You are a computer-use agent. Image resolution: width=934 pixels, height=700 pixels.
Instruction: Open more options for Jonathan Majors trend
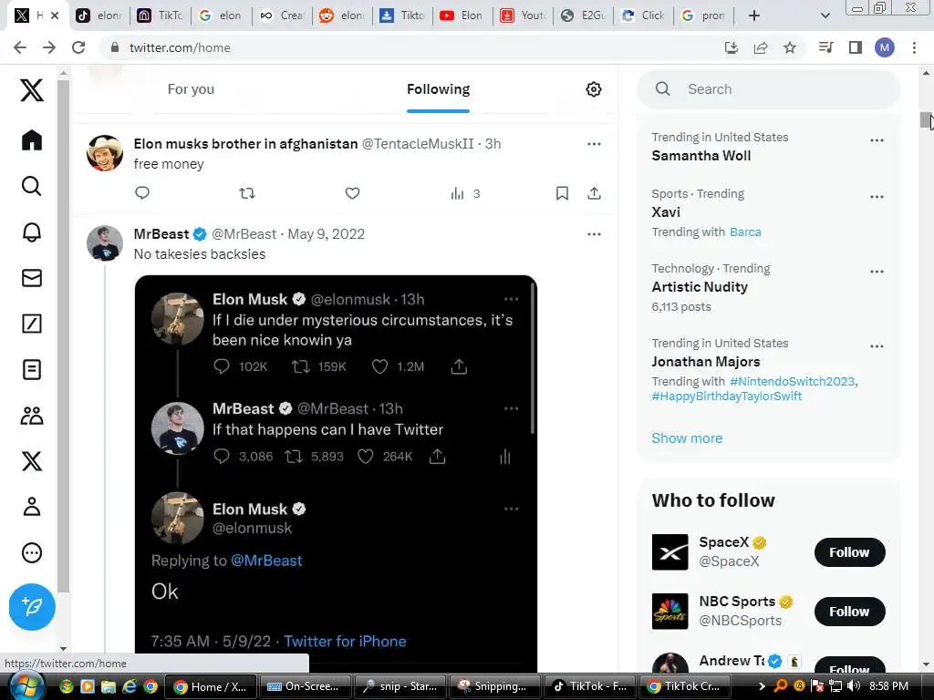pyautogui.click(x=877, y=346)
